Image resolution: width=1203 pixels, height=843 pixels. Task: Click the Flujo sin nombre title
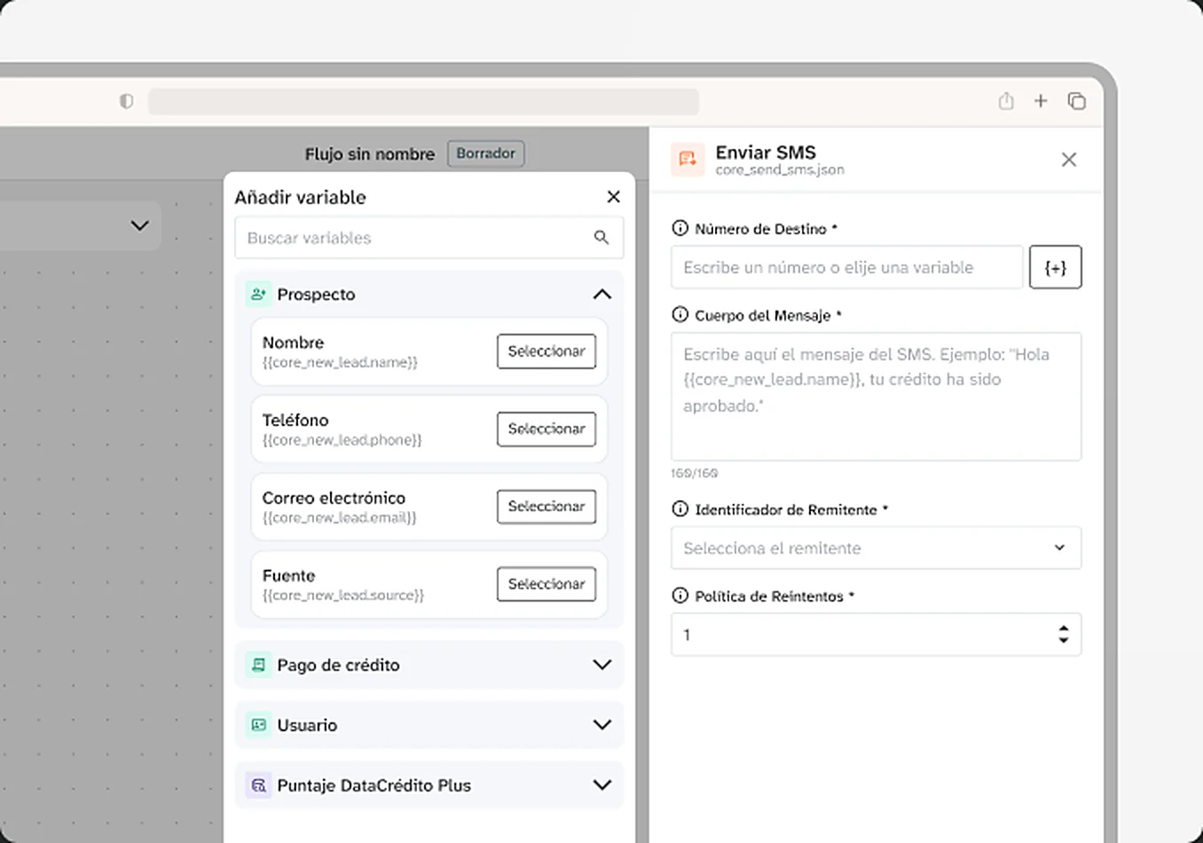pos(370,154)
